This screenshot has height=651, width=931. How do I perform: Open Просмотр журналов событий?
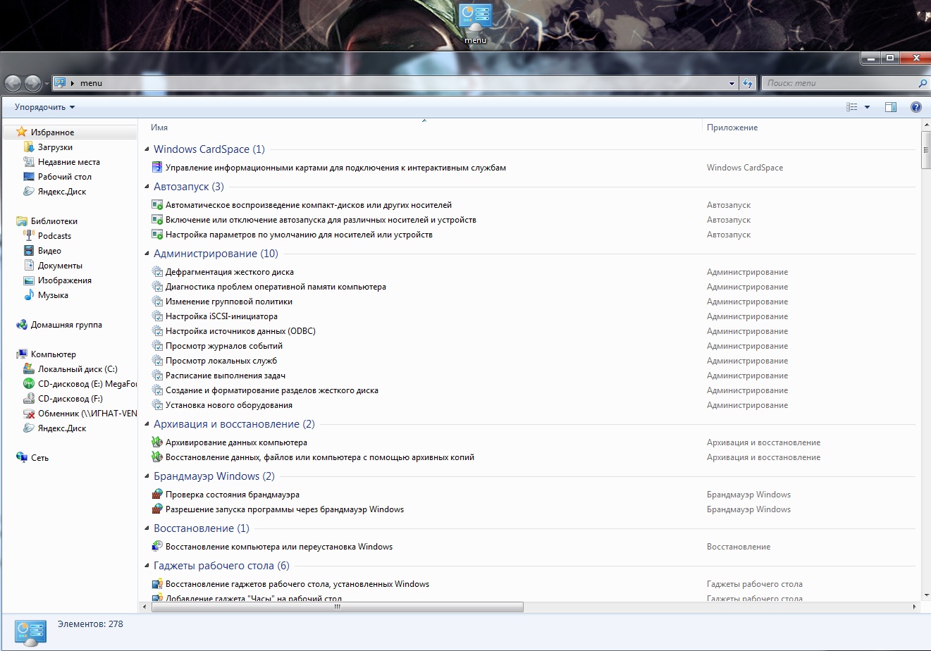point(224,346)
